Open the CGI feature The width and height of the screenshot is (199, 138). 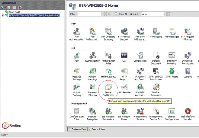click(124, 57)
